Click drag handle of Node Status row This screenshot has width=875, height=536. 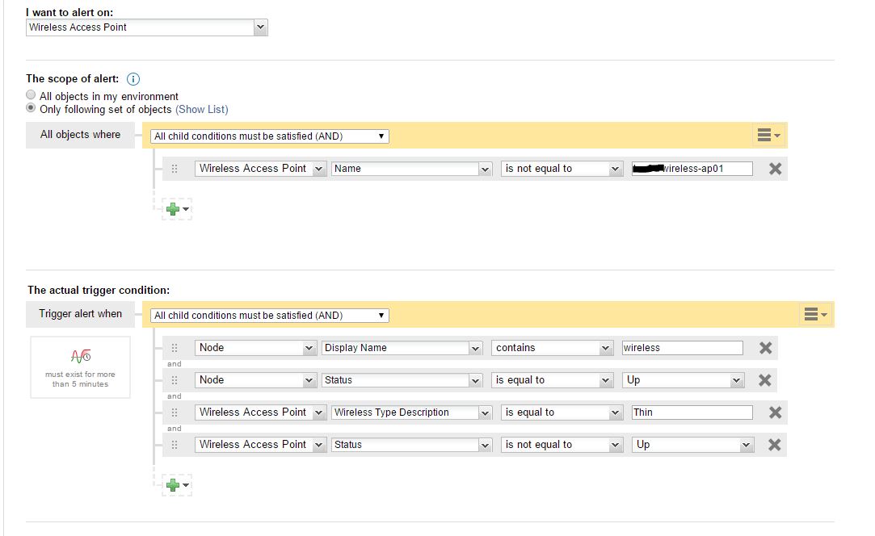(x=175, y=380)
